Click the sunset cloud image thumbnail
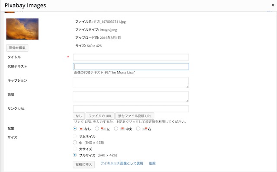Viewport: 277px width, 172px height. pos(23,29)
